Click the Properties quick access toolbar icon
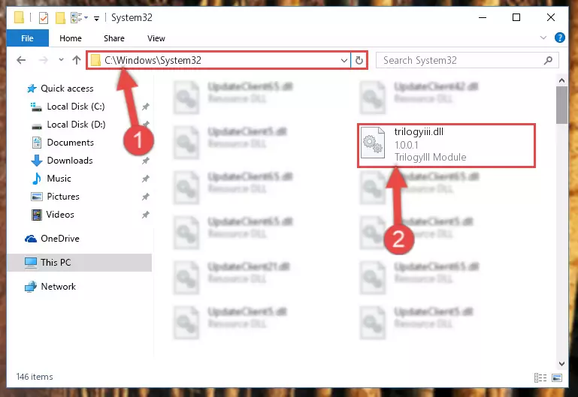 click(x=44, y=18)
